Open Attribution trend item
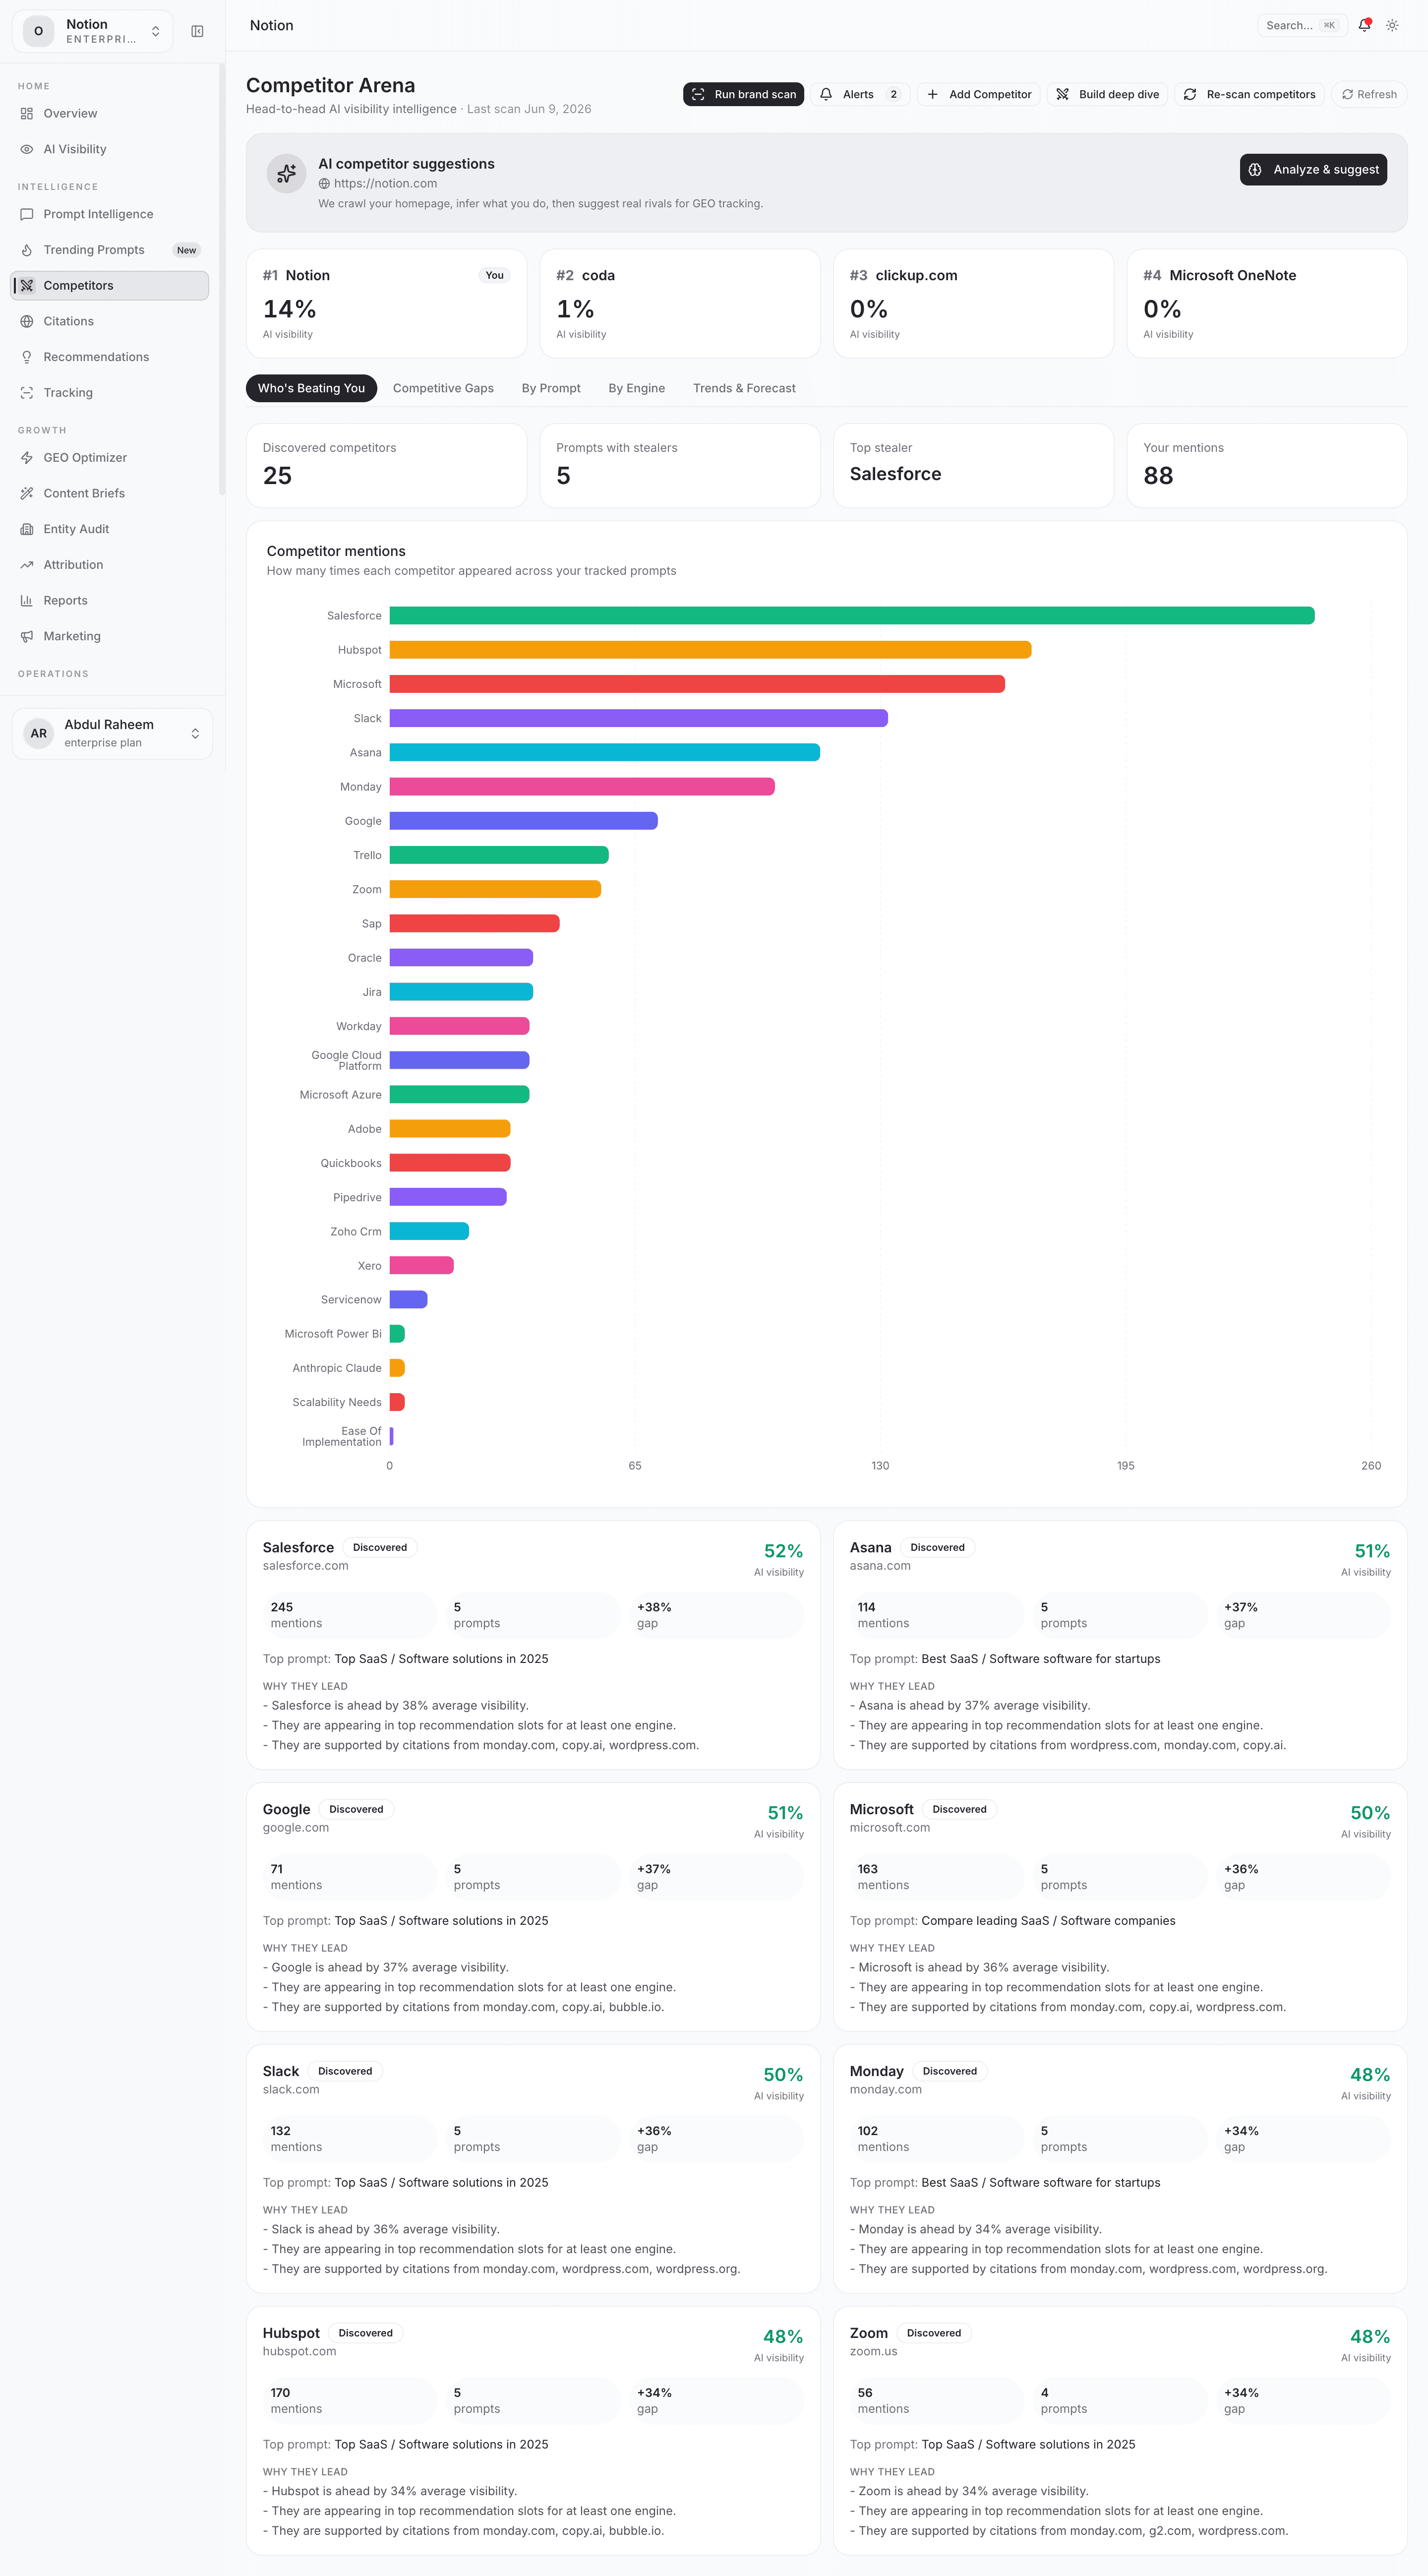The height and width of the screenshot is (2576, 1428). pyautogui.click(x=110, y=565)
